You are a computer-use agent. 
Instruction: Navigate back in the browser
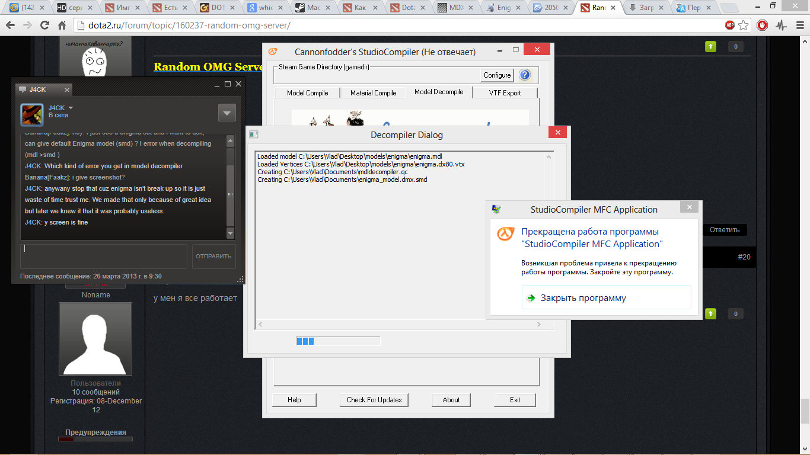point(11,26)
